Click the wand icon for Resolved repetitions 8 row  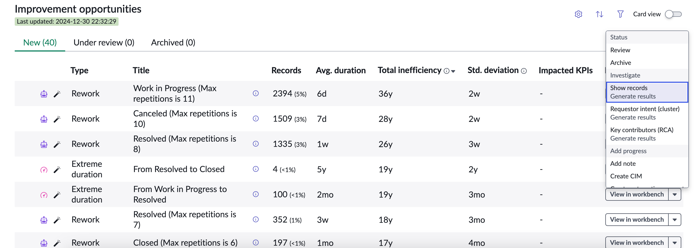(57, 144)
